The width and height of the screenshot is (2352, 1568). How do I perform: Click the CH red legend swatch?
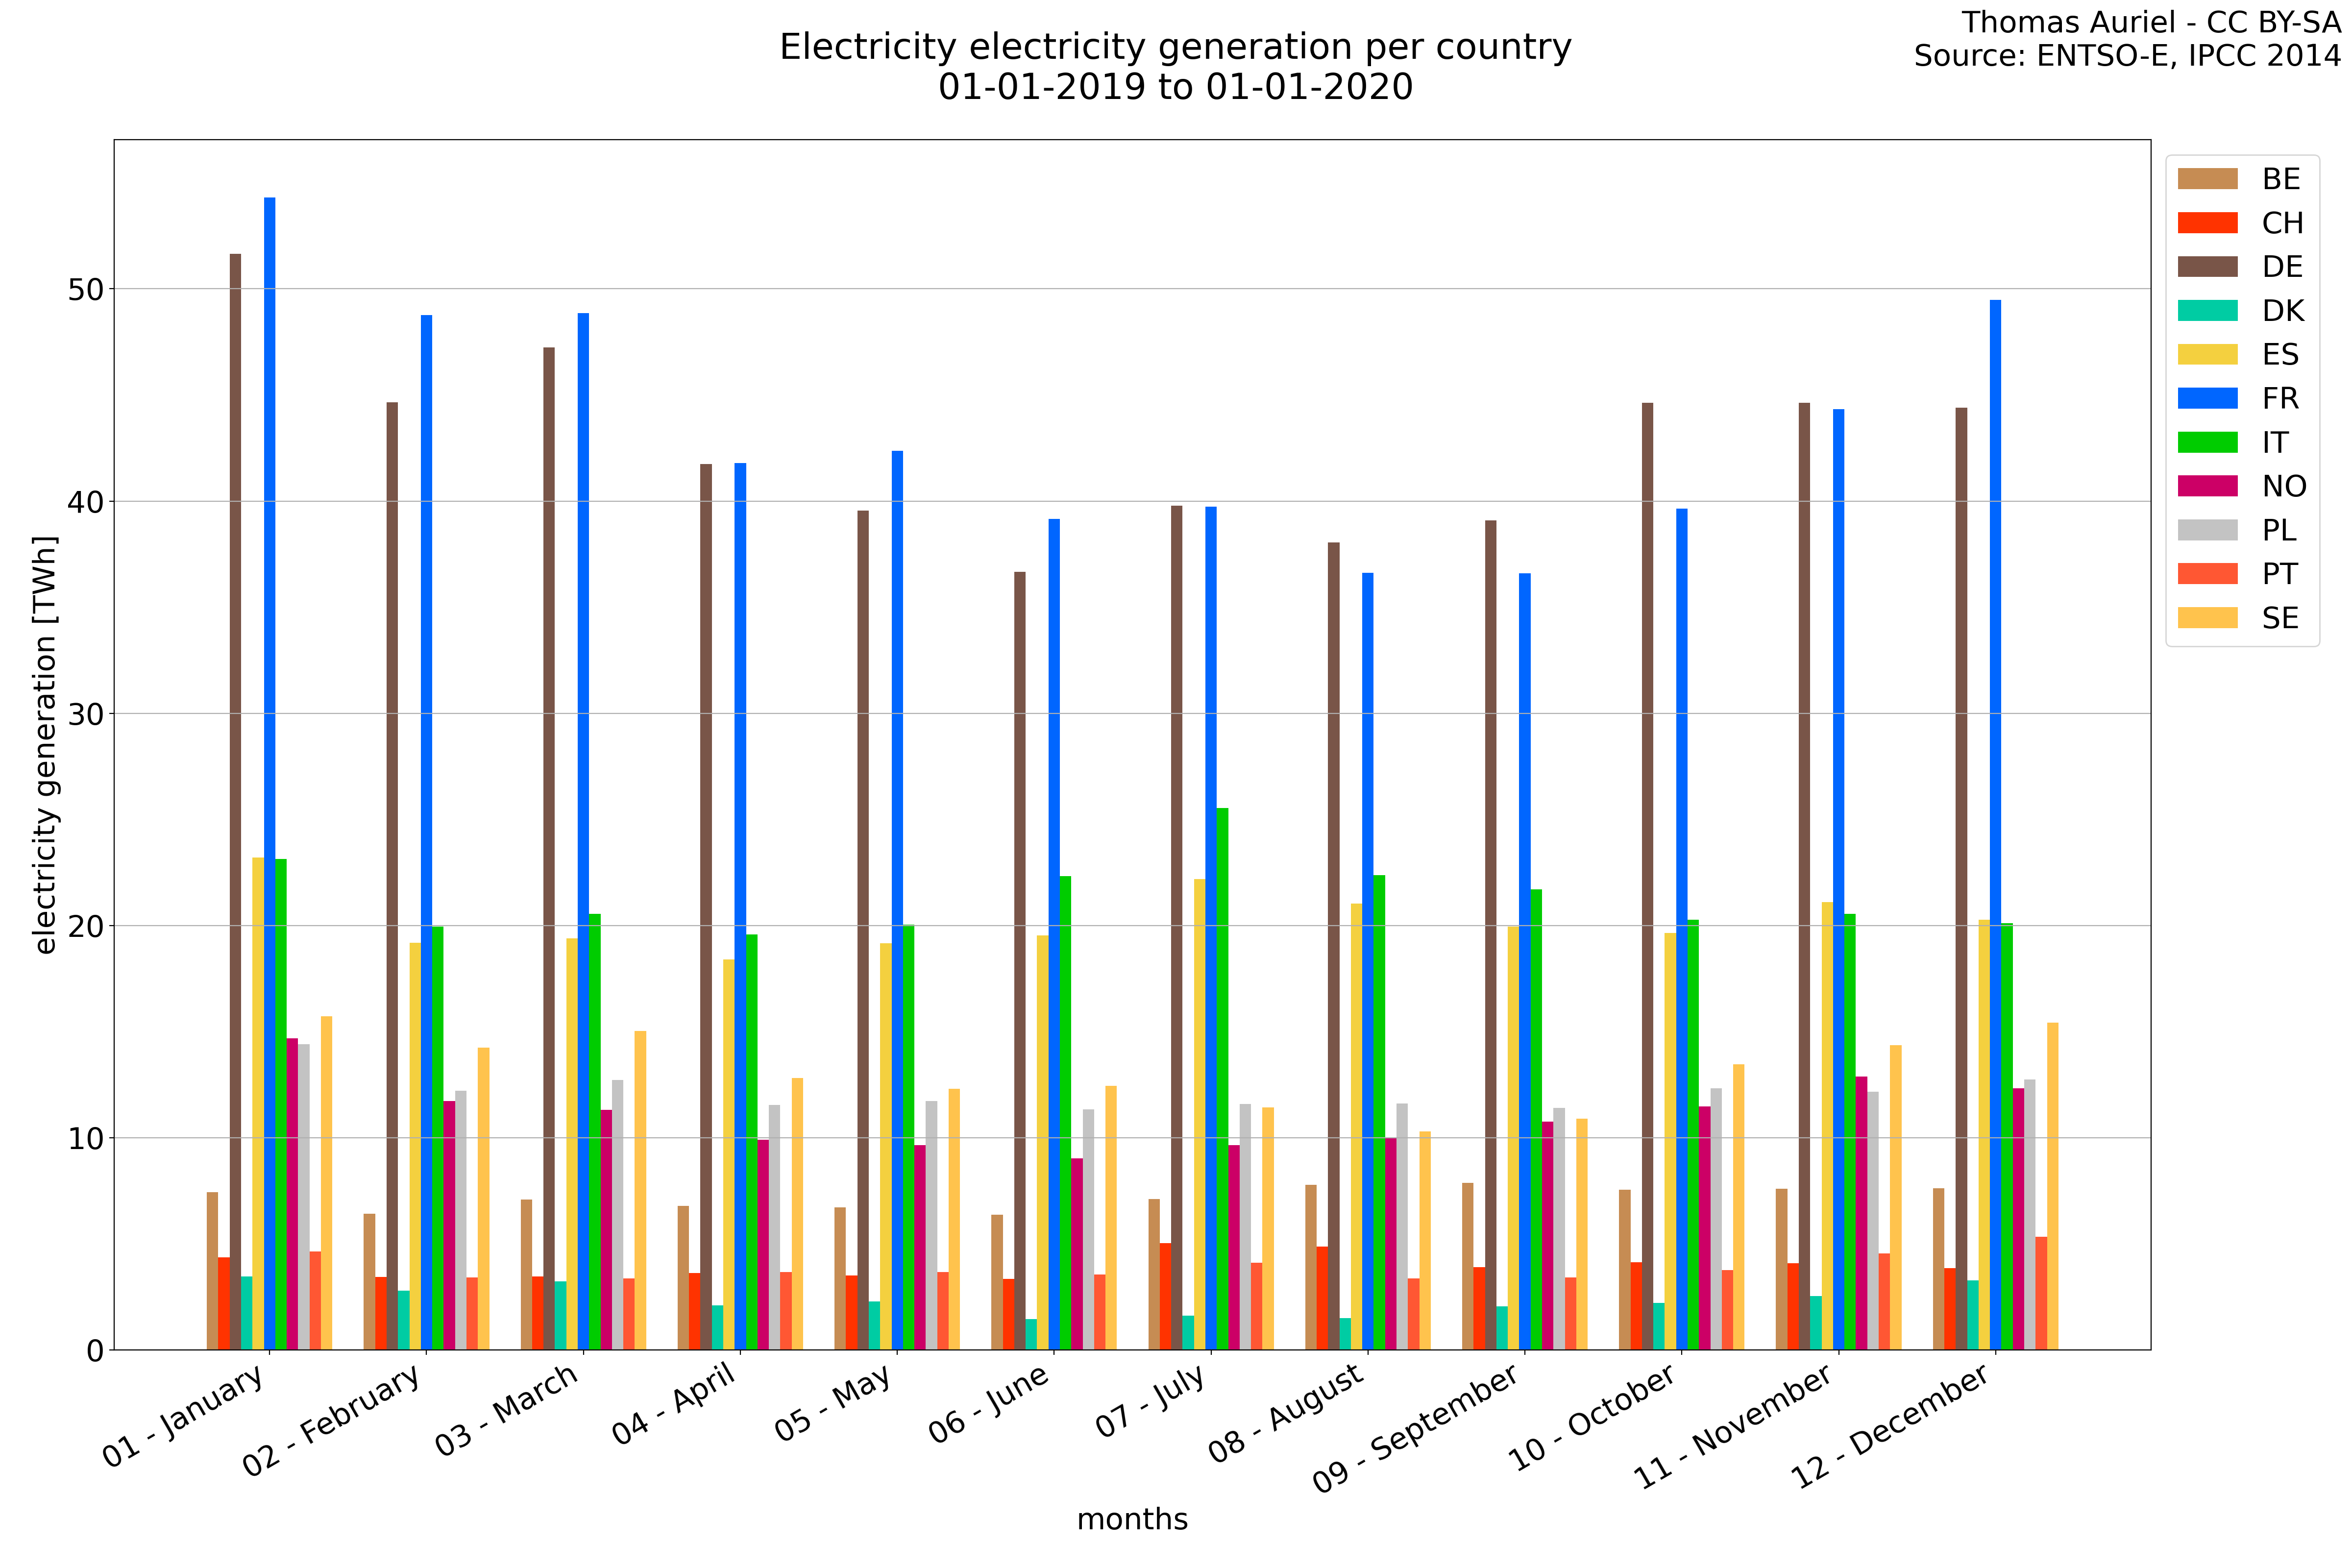click(2207, 223)
